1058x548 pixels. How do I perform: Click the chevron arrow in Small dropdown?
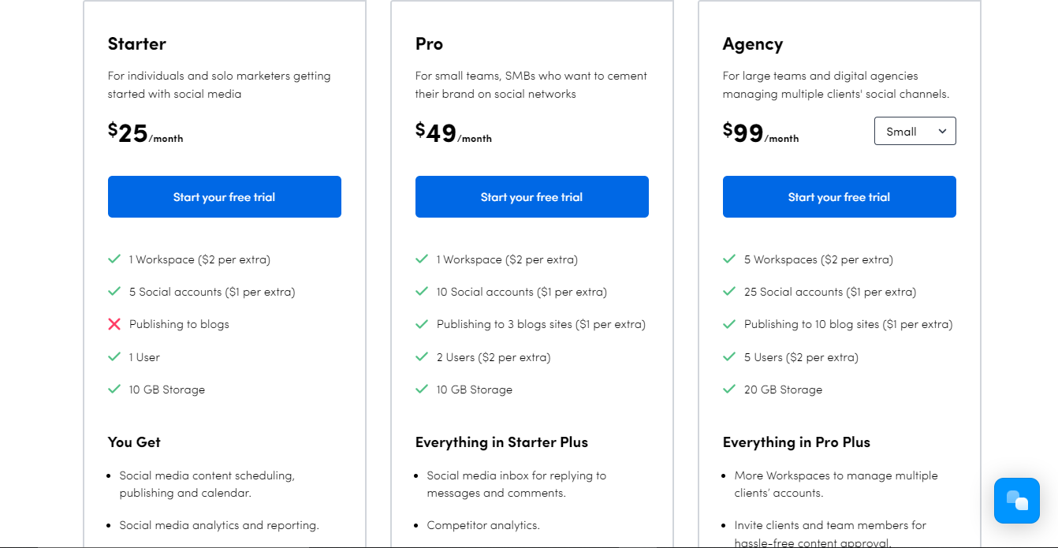click(x=942, y=131)
